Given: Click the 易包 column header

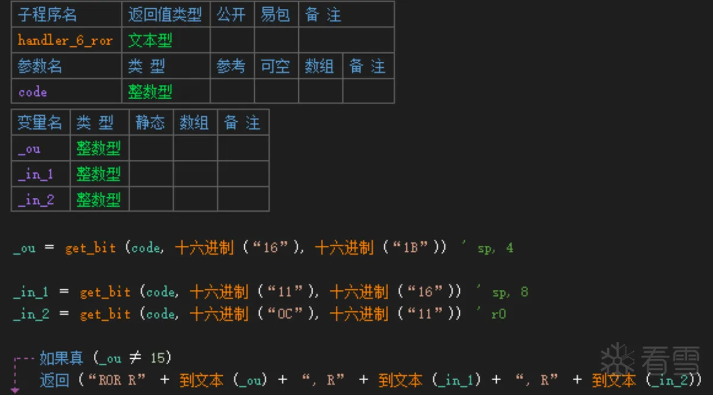Looking at the screenshot, I should 275,15.
